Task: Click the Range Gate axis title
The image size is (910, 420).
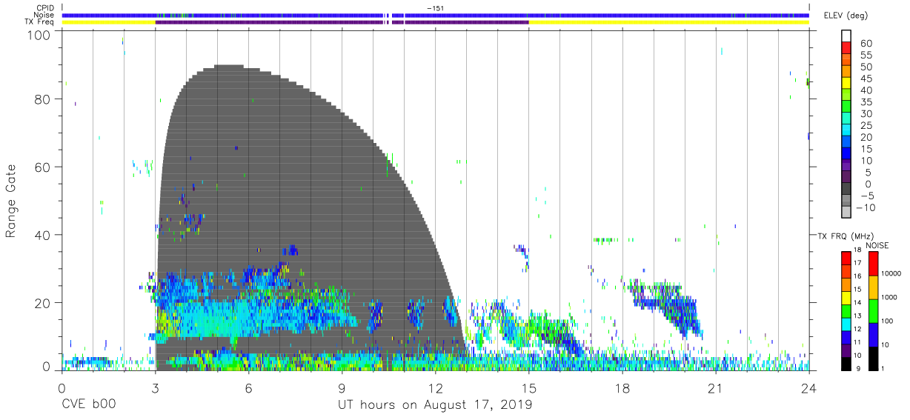Action: click(x=11, y=200)
